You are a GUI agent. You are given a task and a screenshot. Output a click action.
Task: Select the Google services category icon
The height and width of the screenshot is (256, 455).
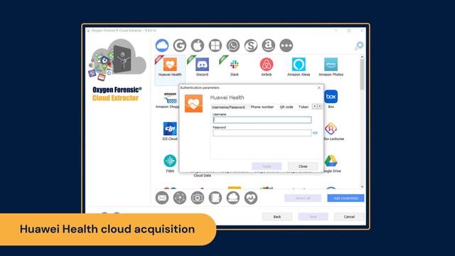180,46
